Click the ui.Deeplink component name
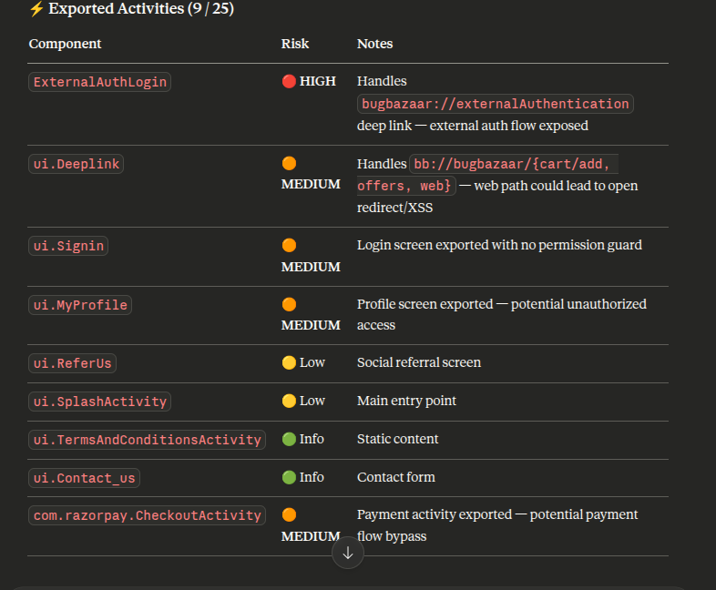Screen dimensions: 716x590 click(x=76, y=164)
